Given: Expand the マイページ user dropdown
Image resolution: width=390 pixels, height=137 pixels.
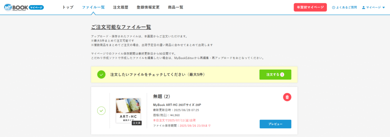Looking at the screenshot, I should click(373, 8).
